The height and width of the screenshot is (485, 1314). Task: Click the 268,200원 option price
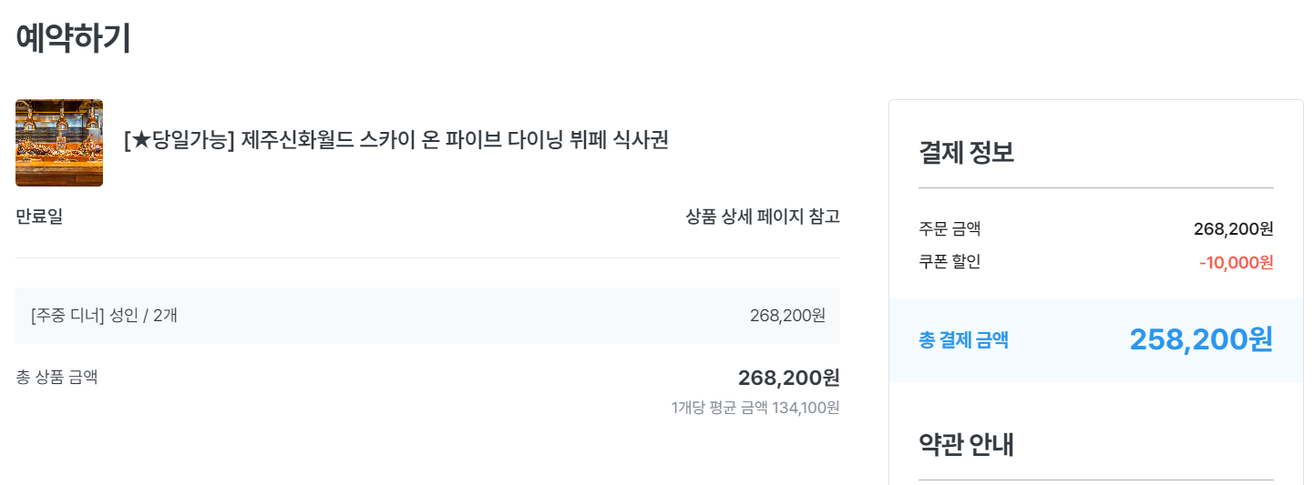787,316
